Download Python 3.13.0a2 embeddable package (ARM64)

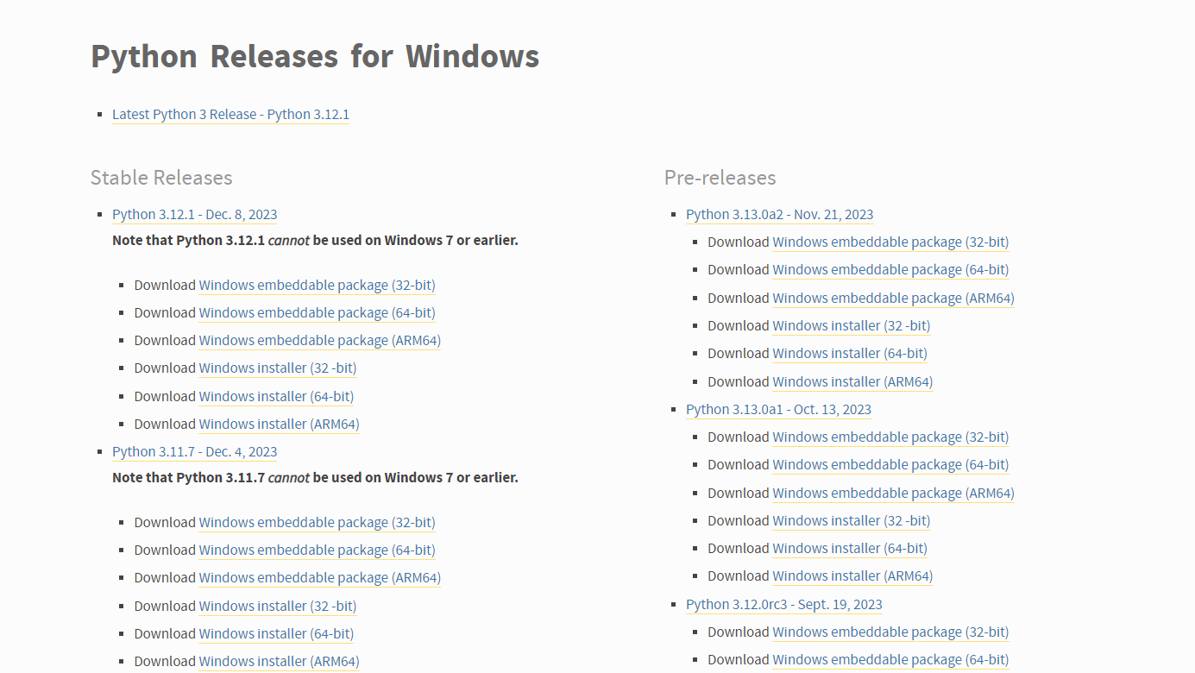point(893,299)
